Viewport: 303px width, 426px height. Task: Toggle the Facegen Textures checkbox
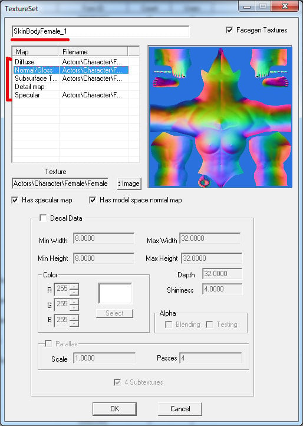pyautogui.click(x=229, y=30)
